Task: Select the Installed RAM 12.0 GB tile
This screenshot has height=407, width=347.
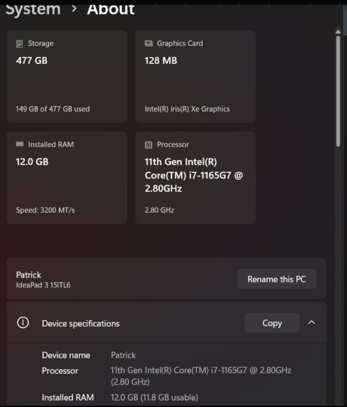Action: point(67,178)
